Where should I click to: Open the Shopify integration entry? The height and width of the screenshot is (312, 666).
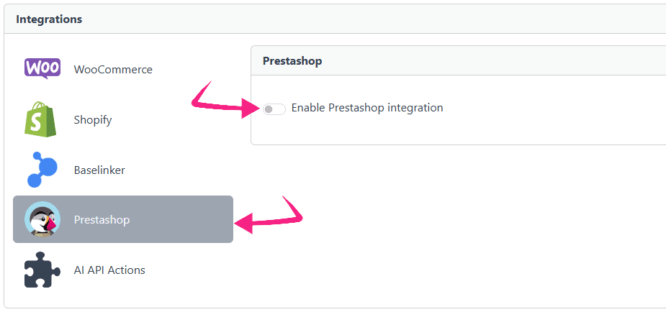click(x=93, y=120)
